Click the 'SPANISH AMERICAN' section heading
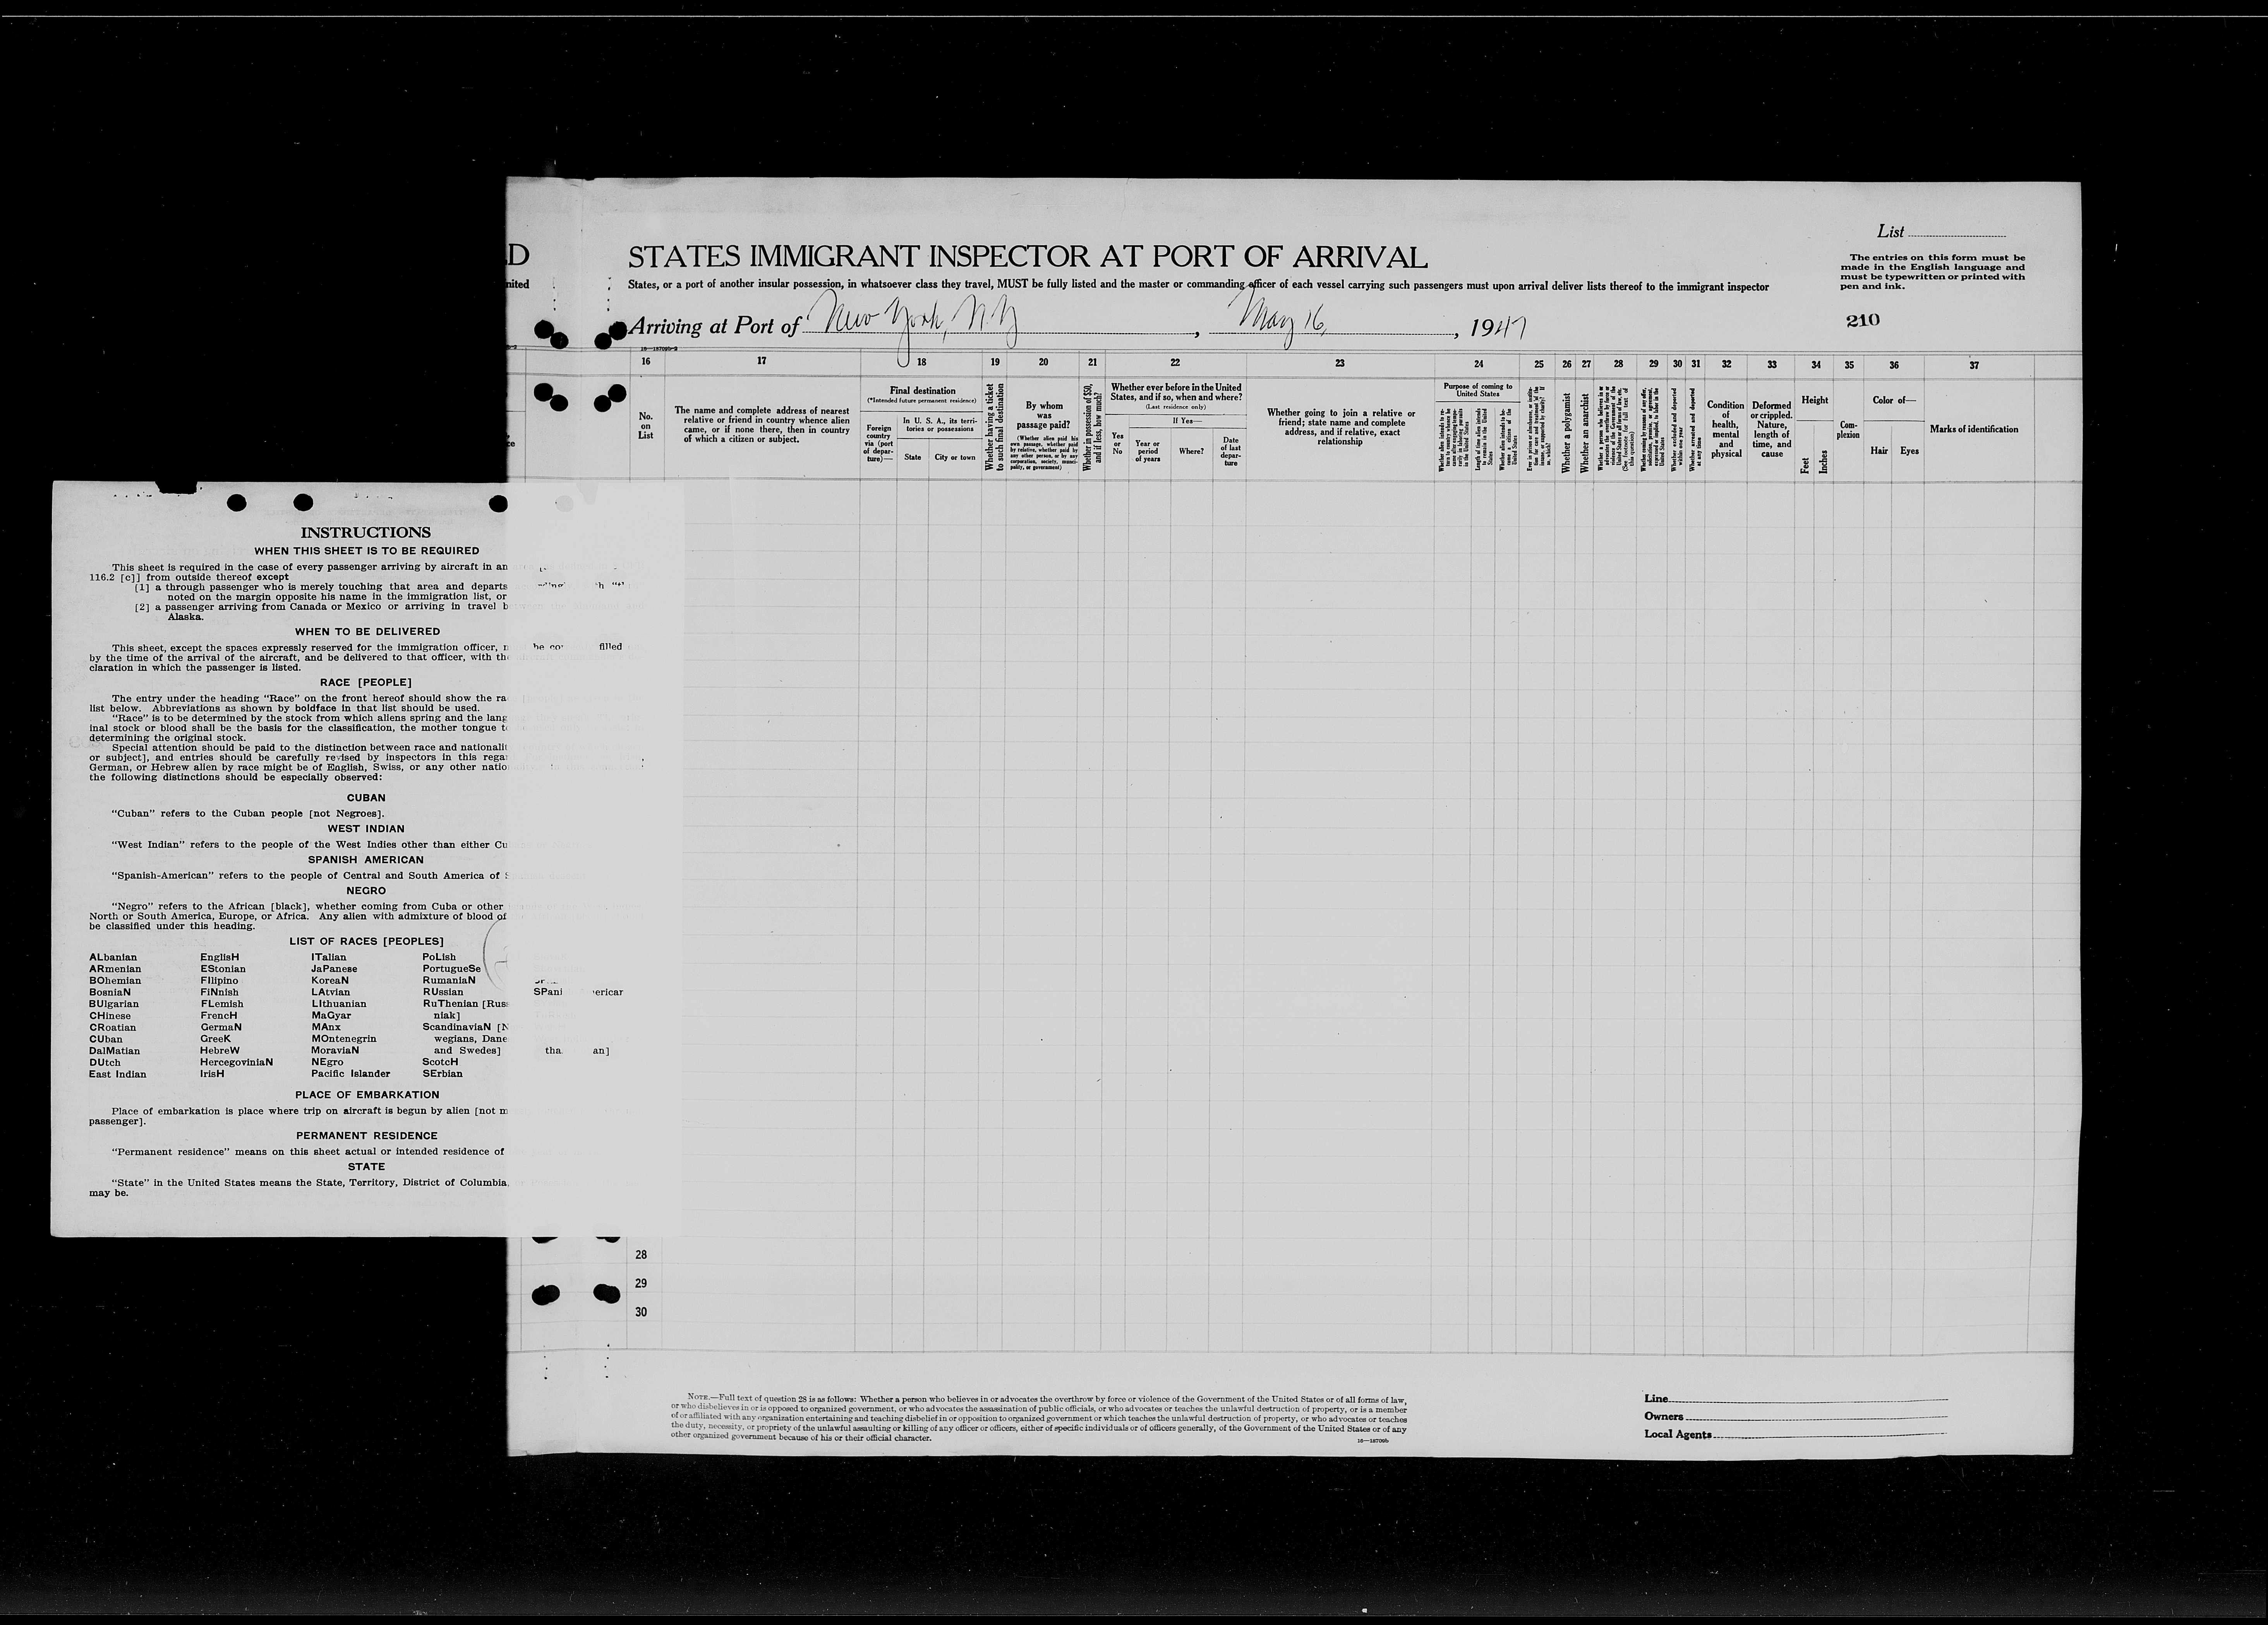The width and height of the screenshot is (2268, 1625). [x=366, y=860]
